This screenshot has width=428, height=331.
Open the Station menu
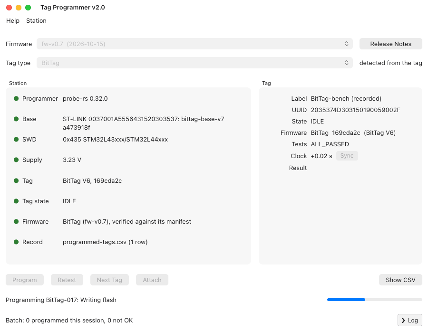(x=36, y=21)
